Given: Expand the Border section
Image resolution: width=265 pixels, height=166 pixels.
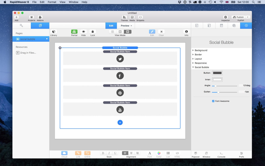Looking at the screenshot, I should [x=193, y=54].
